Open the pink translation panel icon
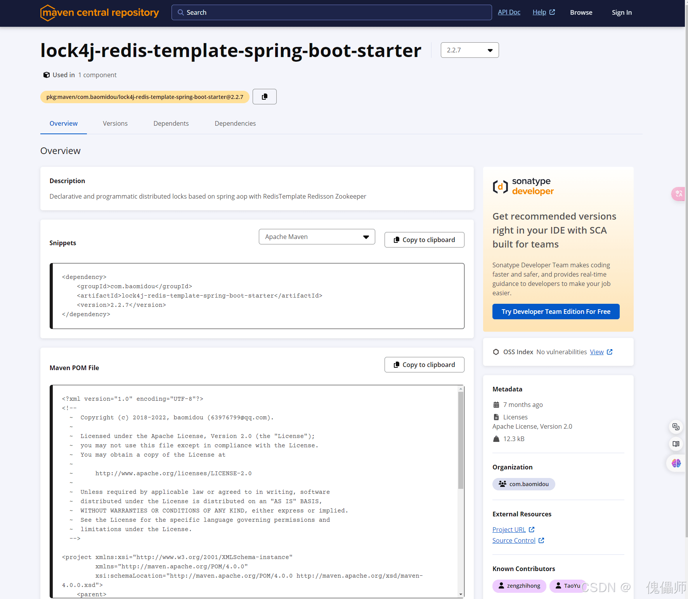The image size is (688, 599). 678,194
